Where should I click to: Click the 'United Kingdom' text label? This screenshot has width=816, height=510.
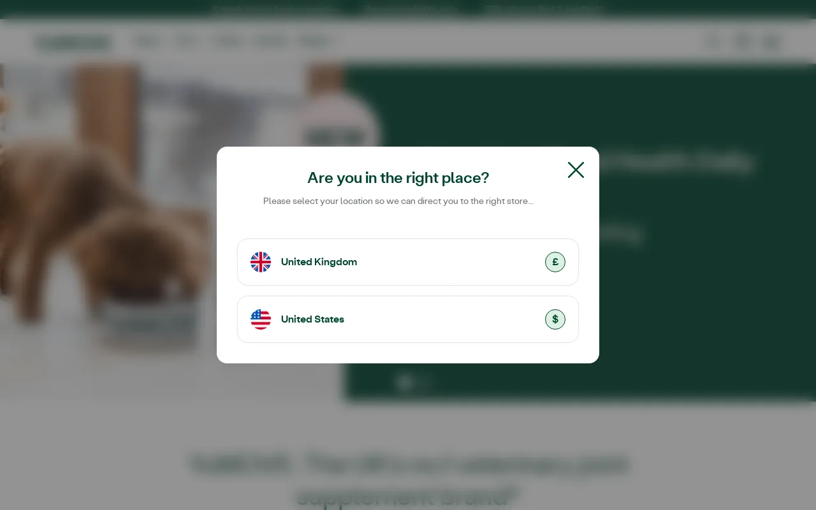point(319,262)
